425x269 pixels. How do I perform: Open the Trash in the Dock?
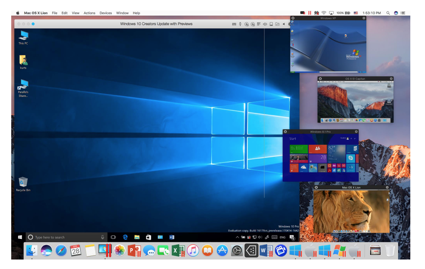390,250
